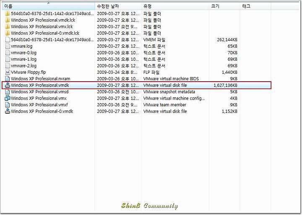This screenshot has height=215, width=302.
Task: Sort by the 태그 column header
Action: tap(255, 6)
